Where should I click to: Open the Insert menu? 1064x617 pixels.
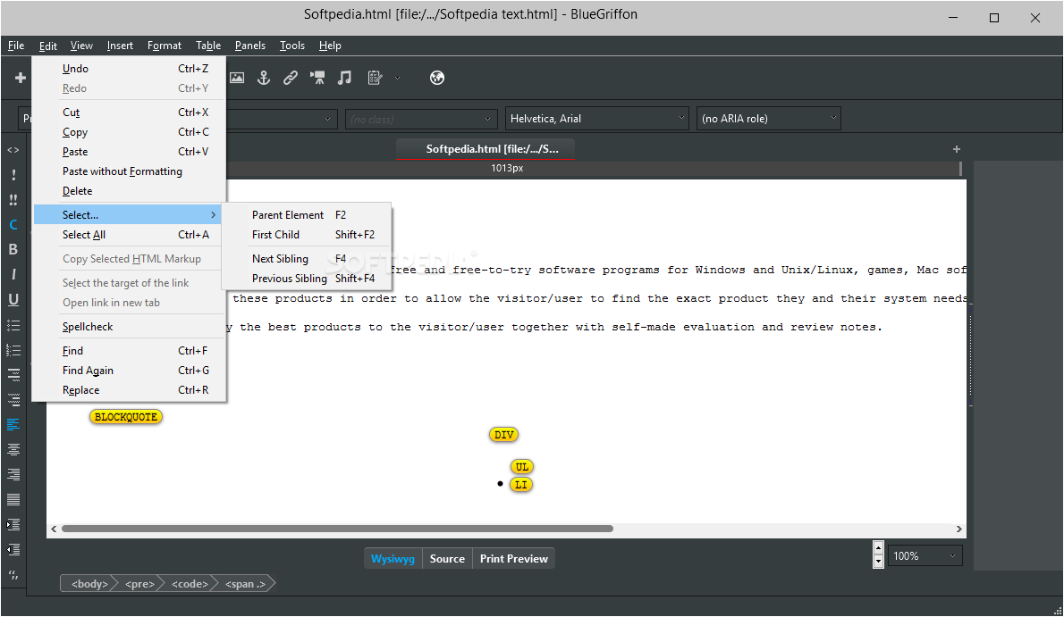click(120, 46)
